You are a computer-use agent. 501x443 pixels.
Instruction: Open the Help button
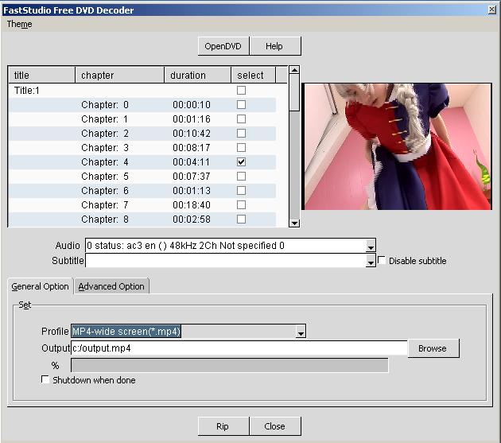pyautogui.click(x=274, y=46)
